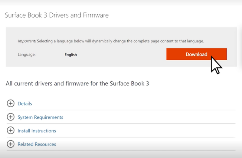Click the "Language:" field label
242x158 pixels.
(x=27, y=55)
